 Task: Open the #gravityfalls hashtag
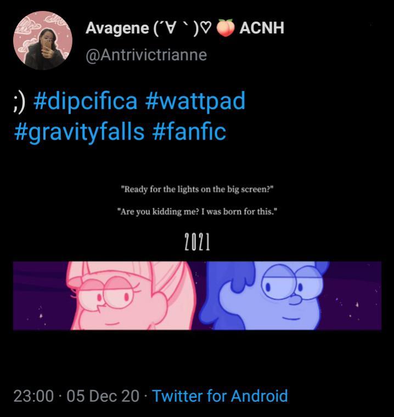pyautogui.click(x=79, y=132)
